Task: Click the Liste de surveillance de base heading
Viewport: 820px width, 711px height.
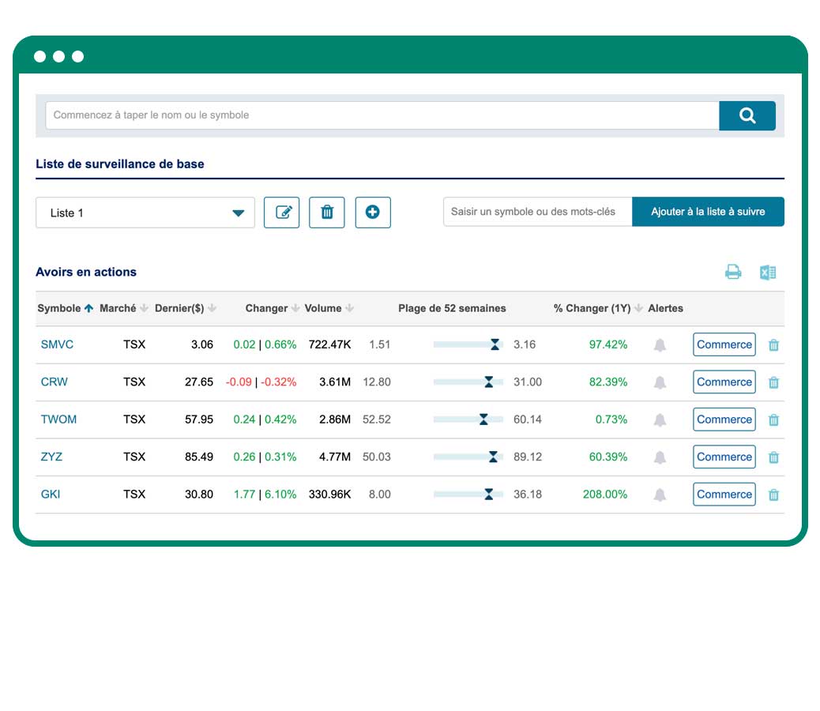Action: click(x=120, y=164)
